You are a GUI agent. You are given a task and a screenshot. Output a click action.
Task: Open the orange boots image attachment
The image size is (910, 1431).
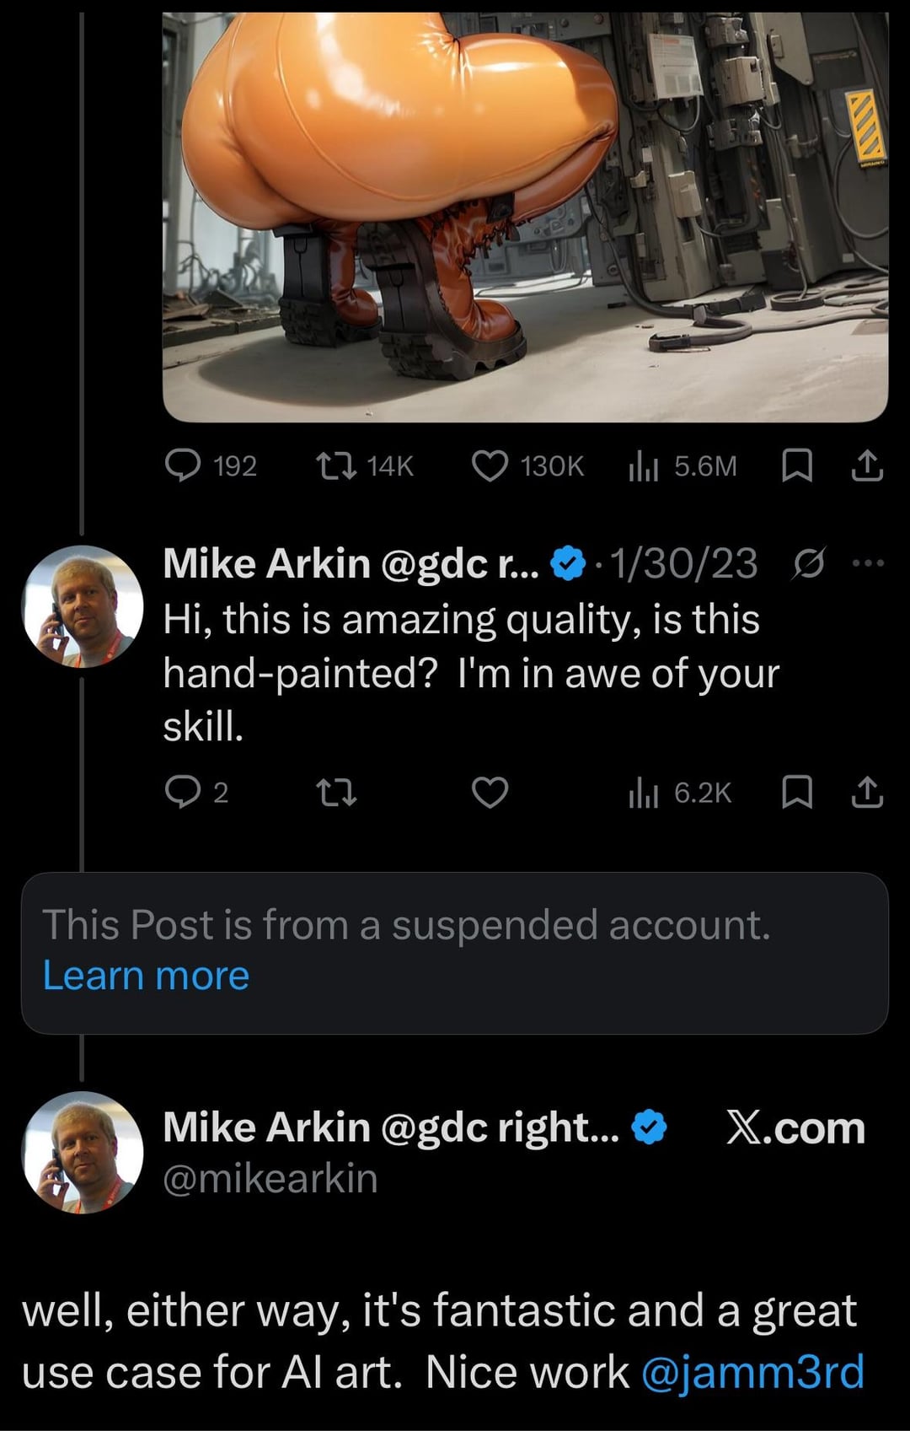point(525,215)
